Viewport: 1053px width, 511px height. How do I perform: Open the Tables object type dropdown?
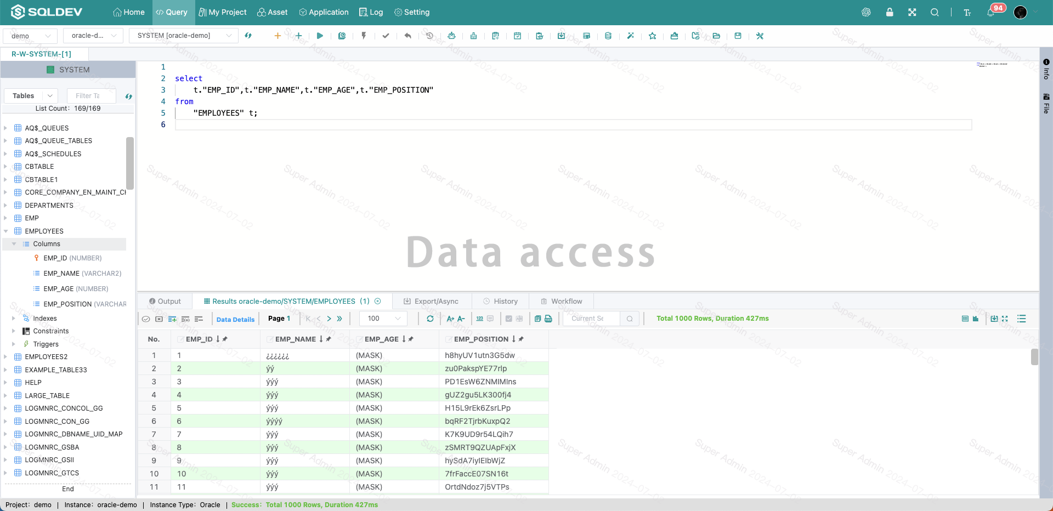pyautogui.click(x=31, y=96)
